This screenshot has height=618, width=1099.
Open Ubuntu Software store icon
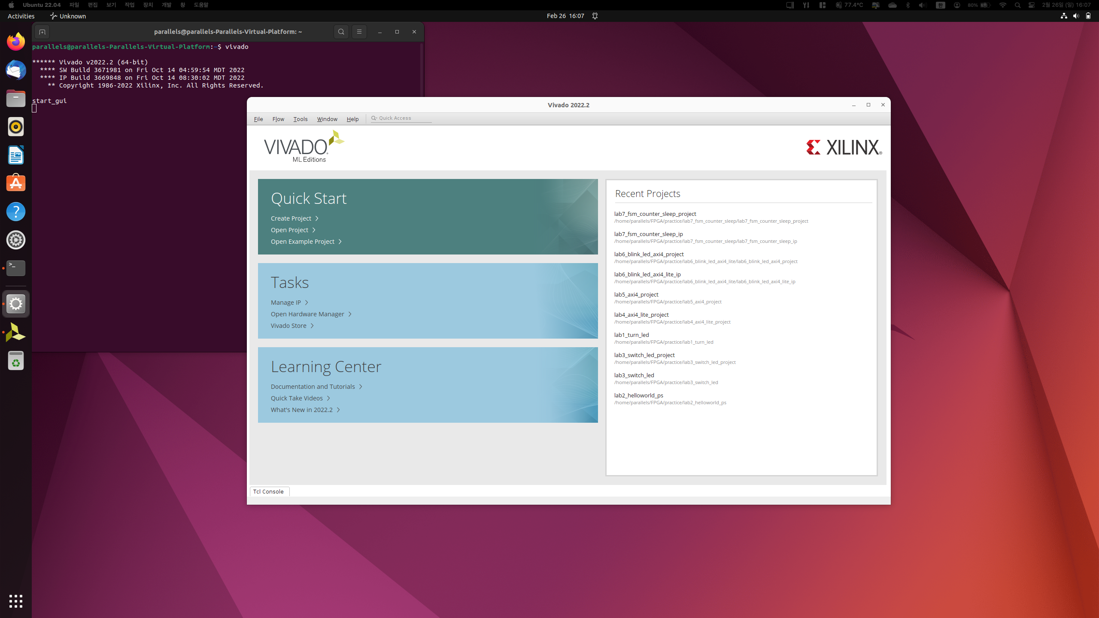pyautogui.click(x=16, y=183)
